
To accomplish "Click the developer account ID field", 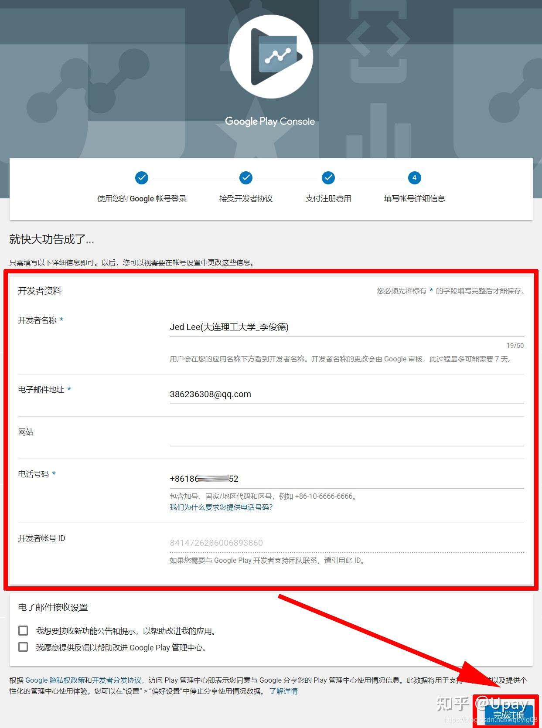I will (347, 543).
